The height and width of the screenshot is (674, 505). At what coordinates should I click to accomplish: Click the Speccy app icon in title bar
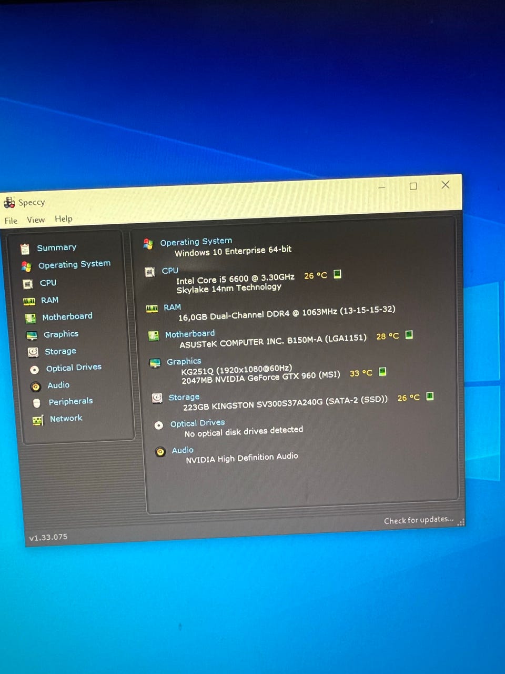[x=9, y=203]
